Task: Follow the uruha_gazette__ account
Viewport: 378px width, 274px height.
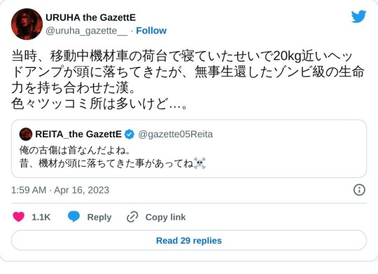Action: pos(151,31)
